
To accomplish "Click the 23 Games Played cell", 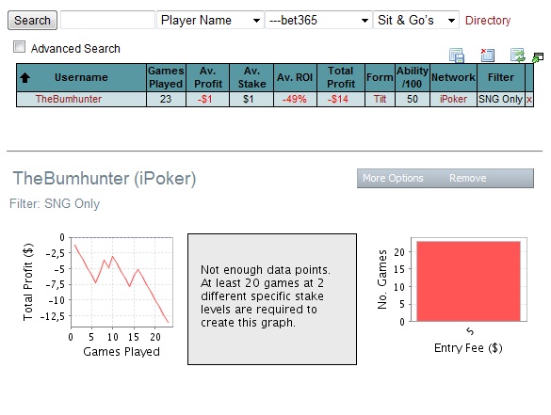I will pos(166,100).
